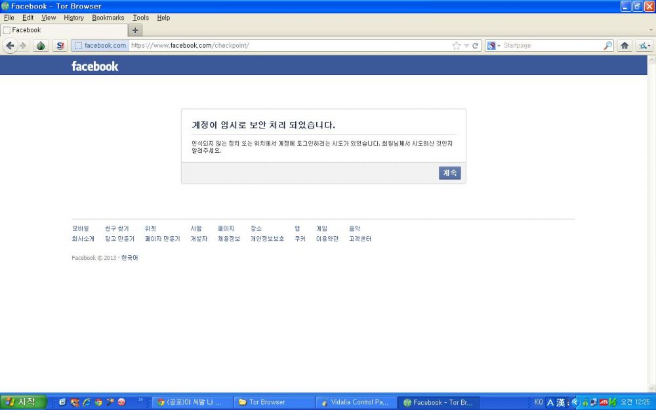Click the Vidalia onion tray icon
The image size is (656, 410).
[x=585, y=403]
